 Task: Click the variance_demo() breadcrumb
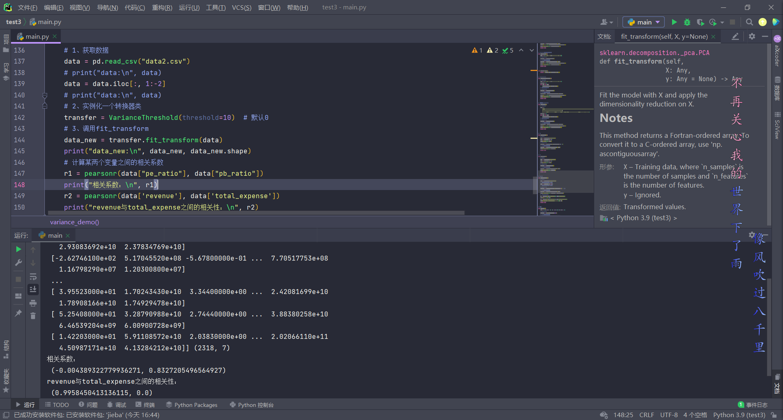tap(74, 222)
